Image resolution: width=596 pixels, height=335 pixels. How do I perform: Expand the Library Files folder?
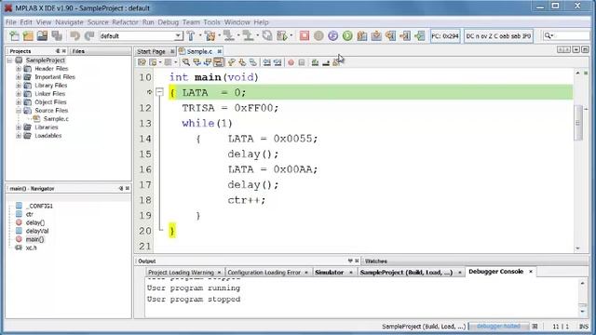click(x=19, y=86)
